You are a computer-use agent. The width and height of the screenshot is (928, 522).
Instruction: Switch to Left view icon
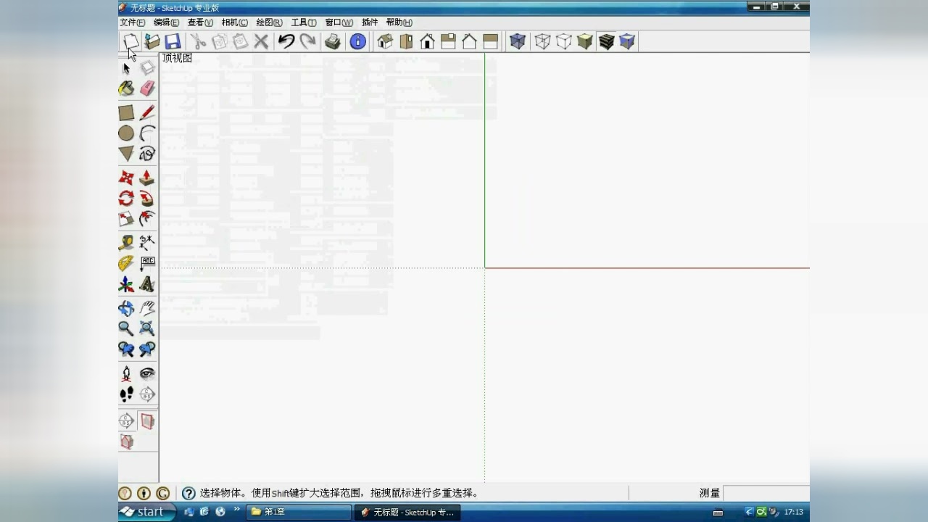click(490, 41)
